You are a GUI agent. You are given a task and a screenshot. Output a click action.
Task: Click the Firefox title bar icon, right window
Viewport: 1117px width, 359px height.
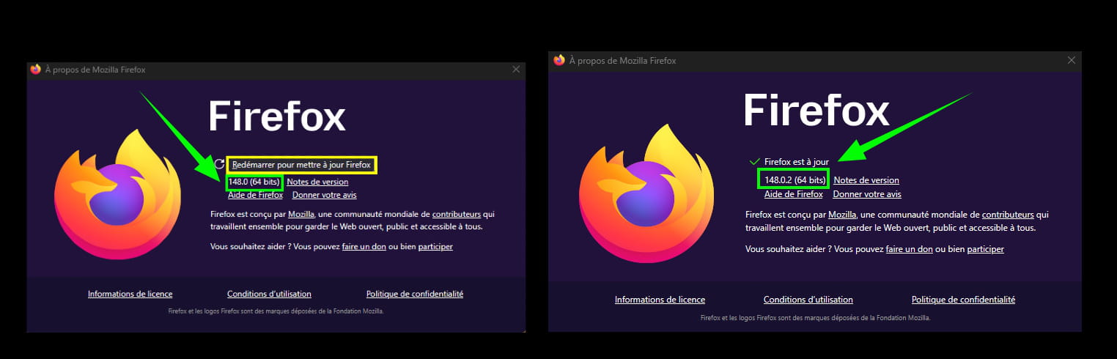[x=559, y=60]
